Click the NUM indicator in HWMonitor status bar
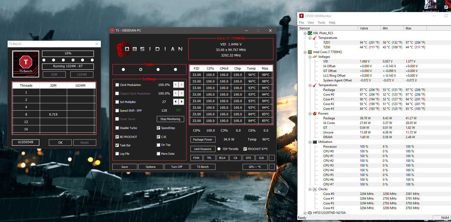Screen dimensions: 451x222 pyautogui.click(x=445, y=218)
